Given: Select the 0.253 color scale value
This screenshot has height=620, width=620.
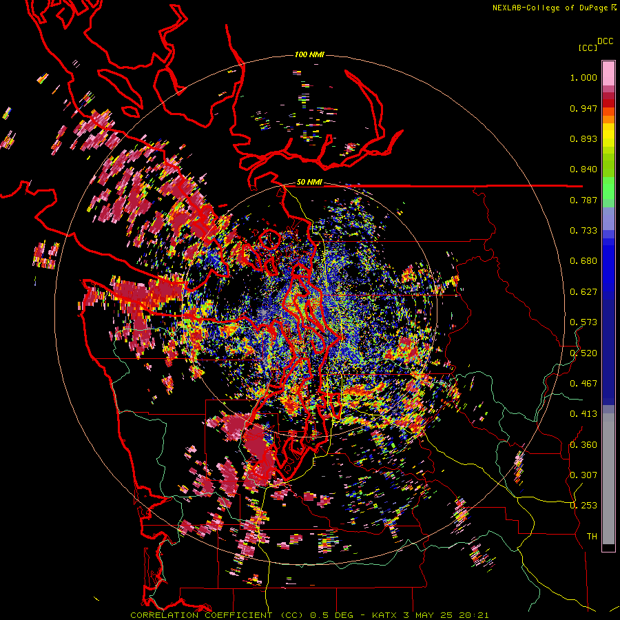Looking at the screenshot, I should pyautogui.click(x=583, y=506).
